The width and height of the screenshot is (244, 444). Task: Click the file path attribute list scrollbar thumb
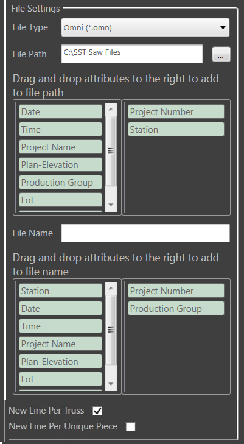111,151
